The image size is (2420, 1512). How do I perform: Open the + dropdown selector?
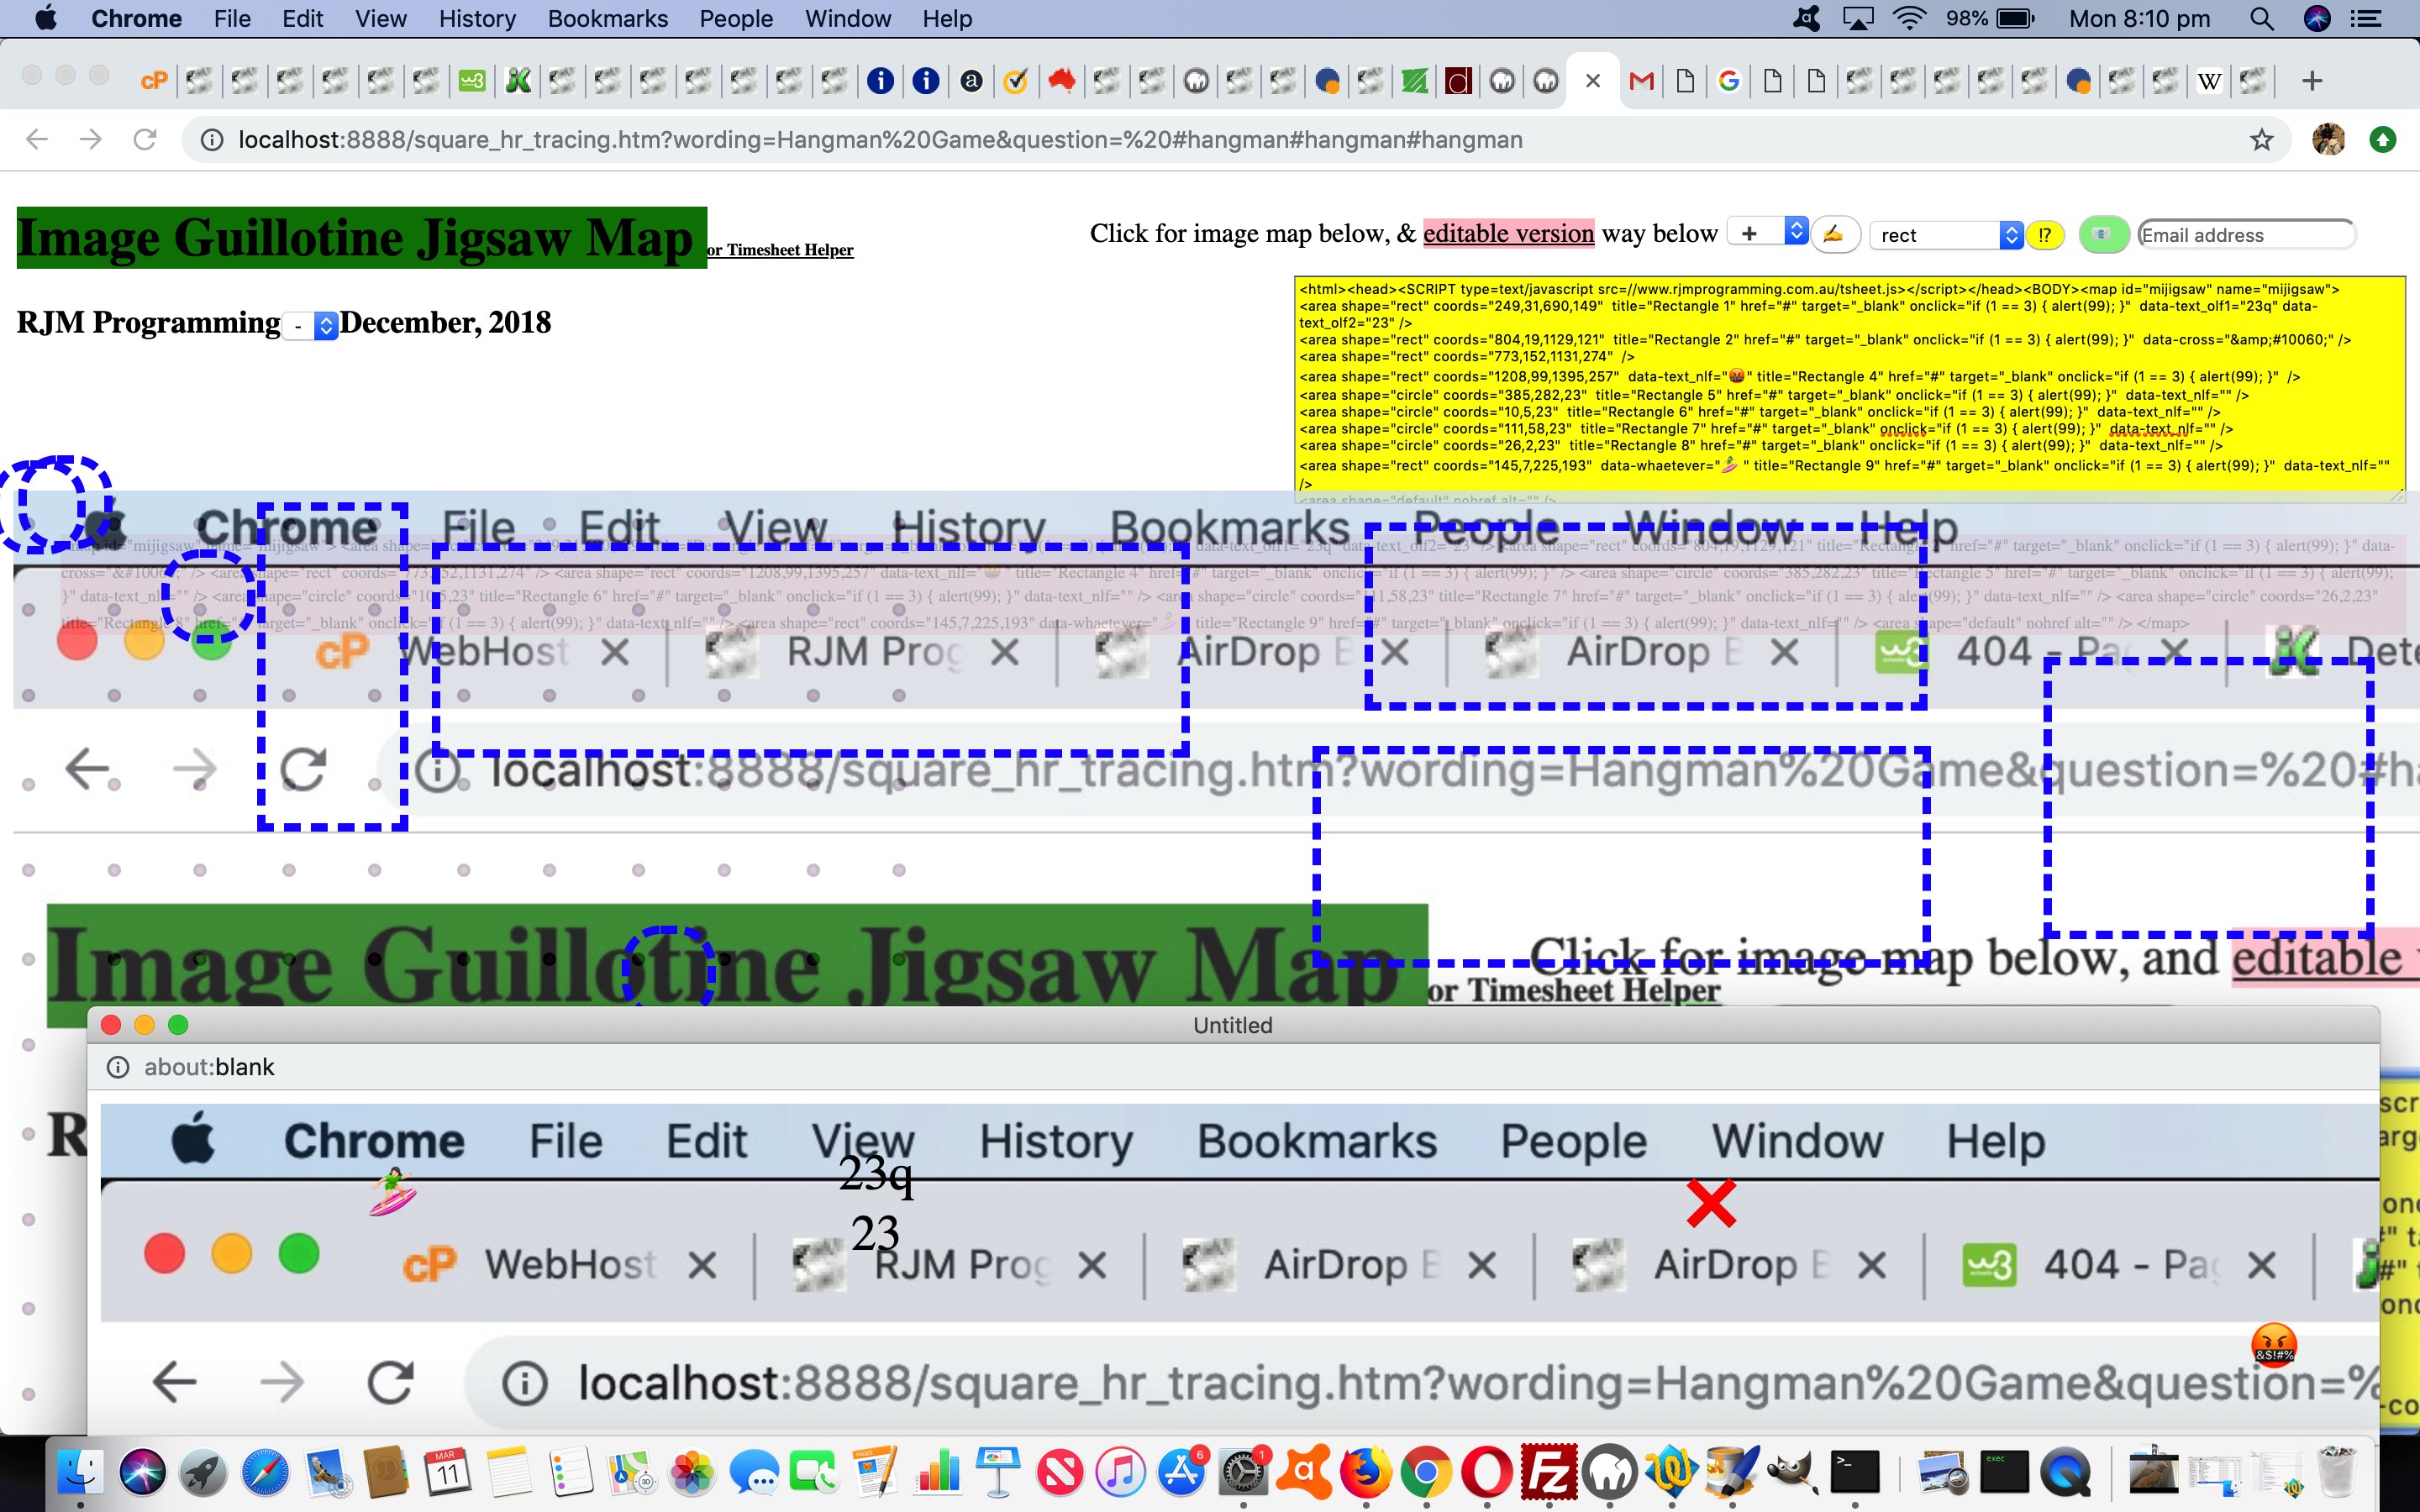click(1767, 233)
